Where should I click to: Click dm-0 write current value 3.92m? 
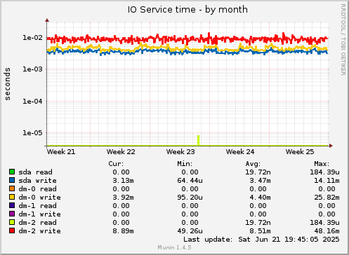tap(123, 198)
